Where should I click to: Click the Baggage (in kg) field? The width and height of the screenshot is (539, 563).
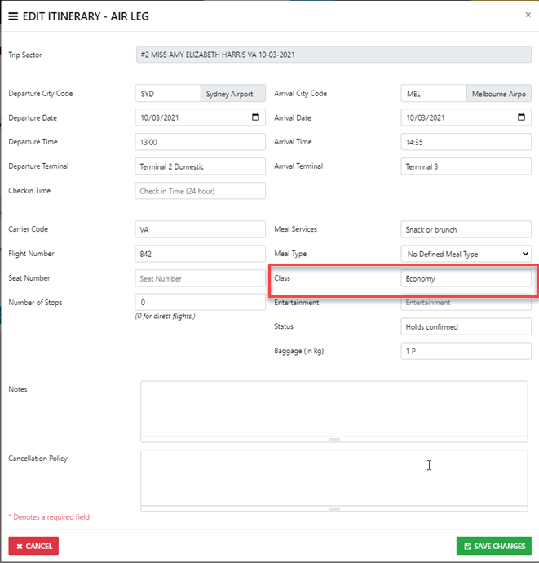click(466, 351)
